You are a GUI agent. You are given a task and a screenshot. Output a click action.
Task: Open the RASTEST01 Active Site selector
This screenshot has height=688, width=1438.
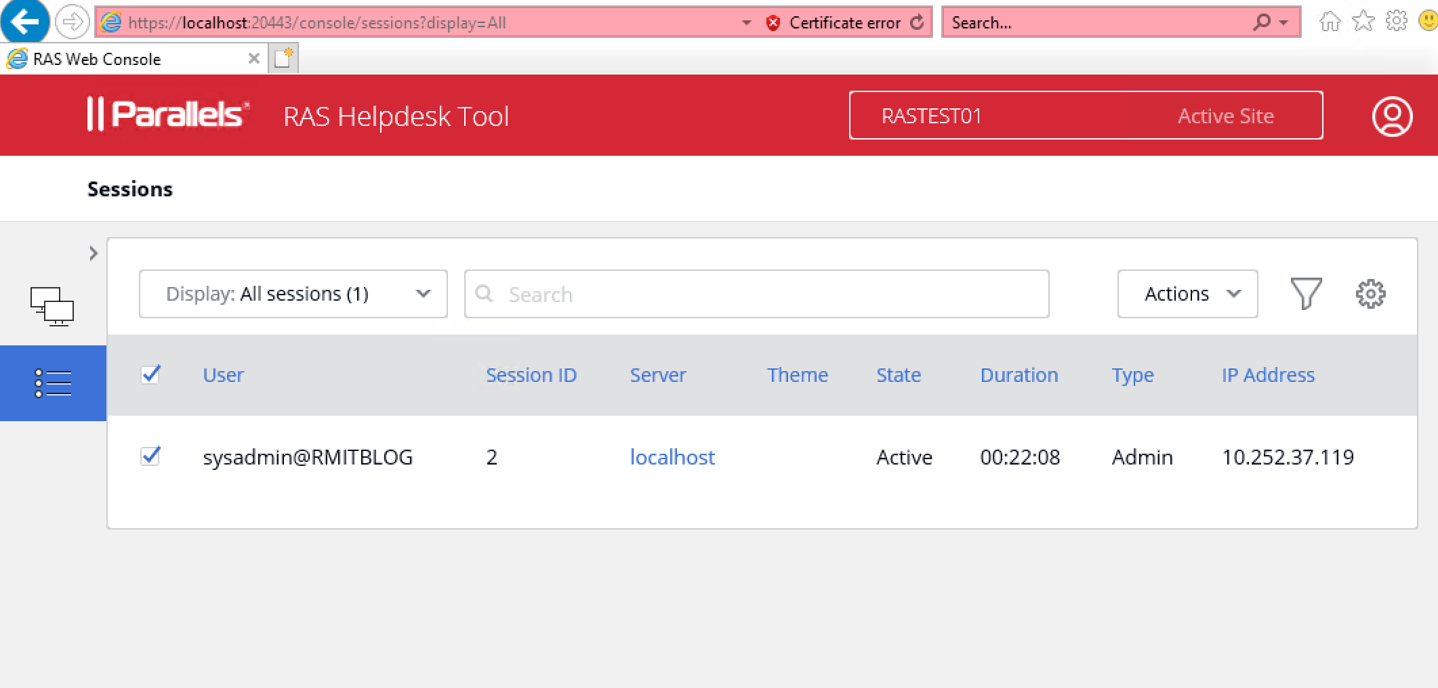[x=1086, y=115]
